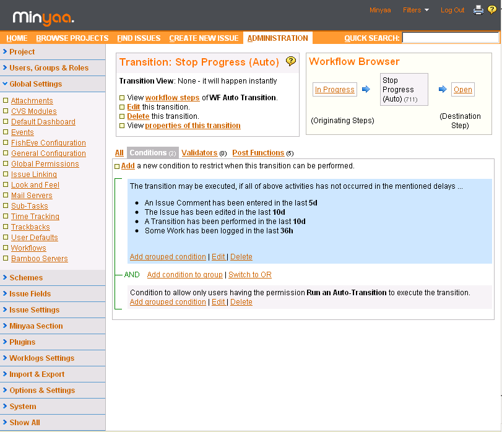
Task: Select the Conditions tab
Action: click(x=153, y=153)
